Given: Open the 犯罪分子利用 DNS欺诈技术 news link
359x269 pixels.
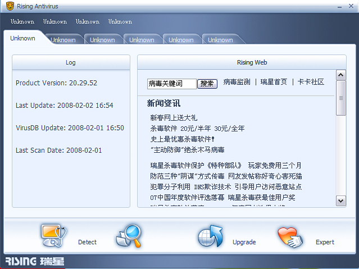Looking at the screenshot, I should pos(226,187).
